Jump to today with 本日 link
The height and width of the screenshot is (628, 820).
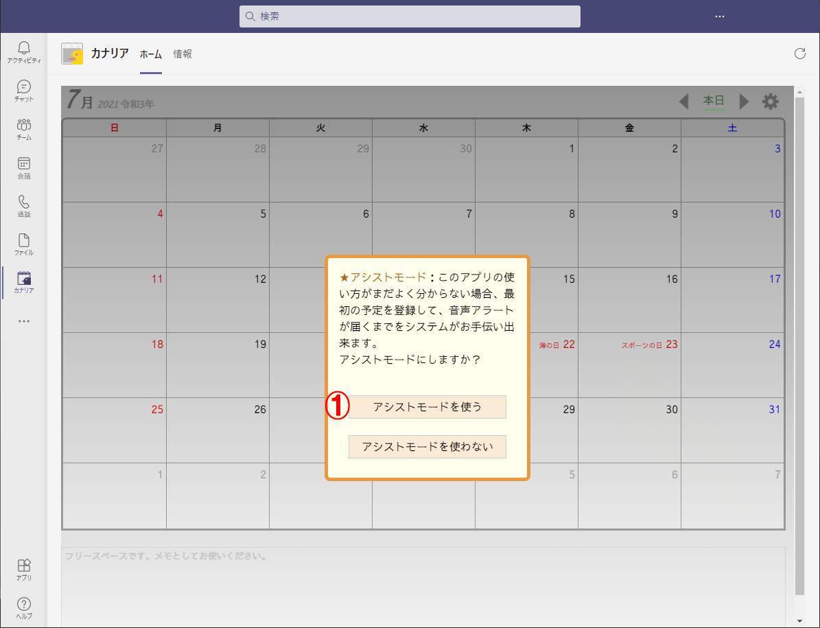pyautogui.click(x=714, y=100)
